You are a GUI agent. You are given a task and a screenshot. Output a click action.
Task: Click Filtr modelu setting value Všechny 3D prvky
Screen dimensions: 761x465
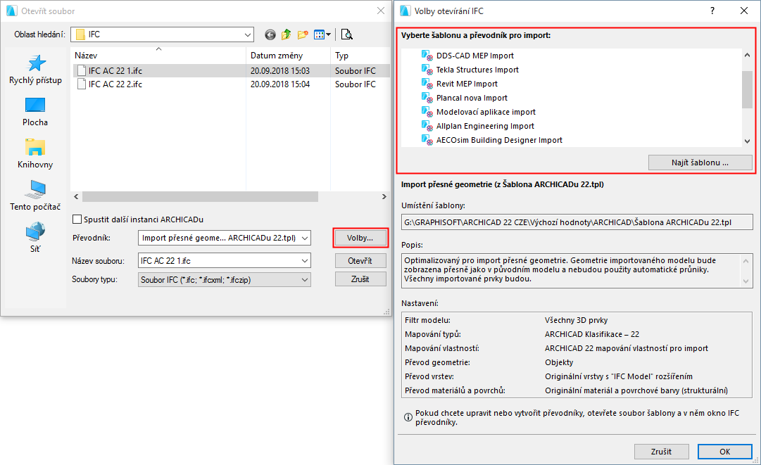576,320
